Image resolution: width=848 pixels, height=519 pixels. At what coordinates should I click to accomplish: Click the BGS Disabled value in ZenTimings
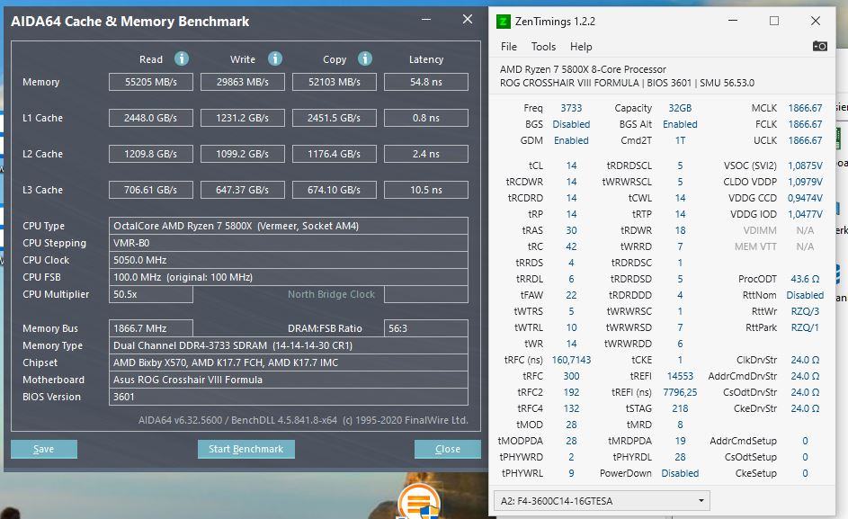571,124
